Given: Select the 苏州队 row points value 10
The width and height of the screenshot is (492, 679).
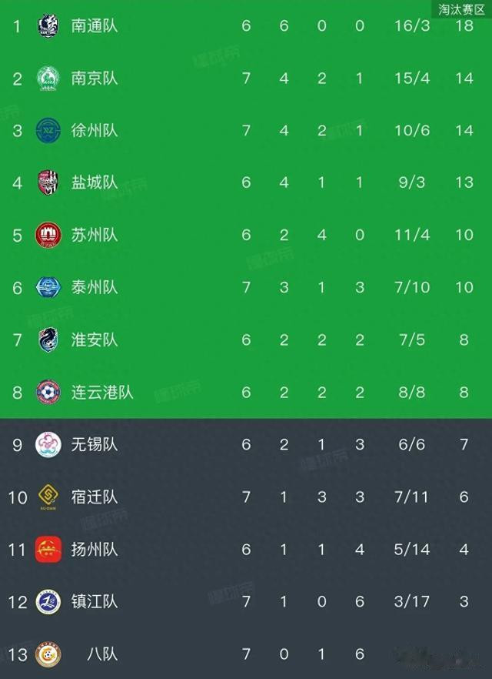Looking at the screenshot, I should [x=464, y=235].
